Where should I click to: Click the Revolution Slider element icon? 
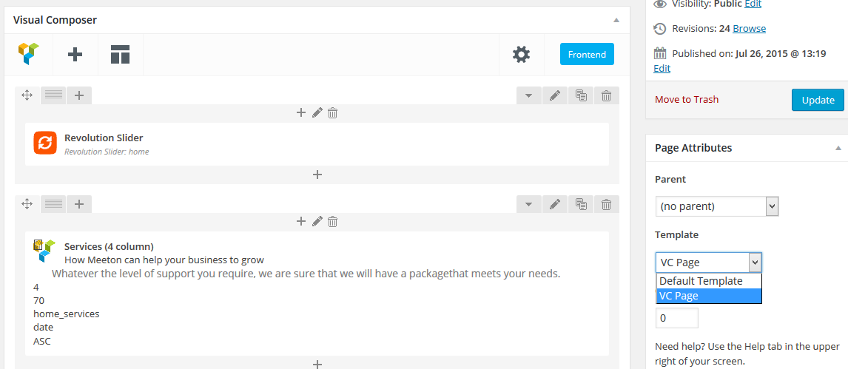pyautogui.click(x=45, y=143)
